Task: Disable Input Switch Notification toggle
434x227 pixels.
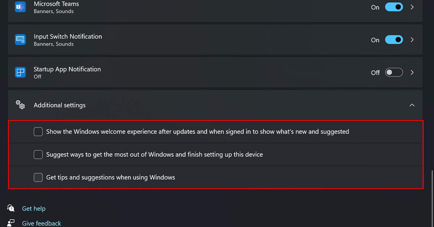Action: coord(394,40)
